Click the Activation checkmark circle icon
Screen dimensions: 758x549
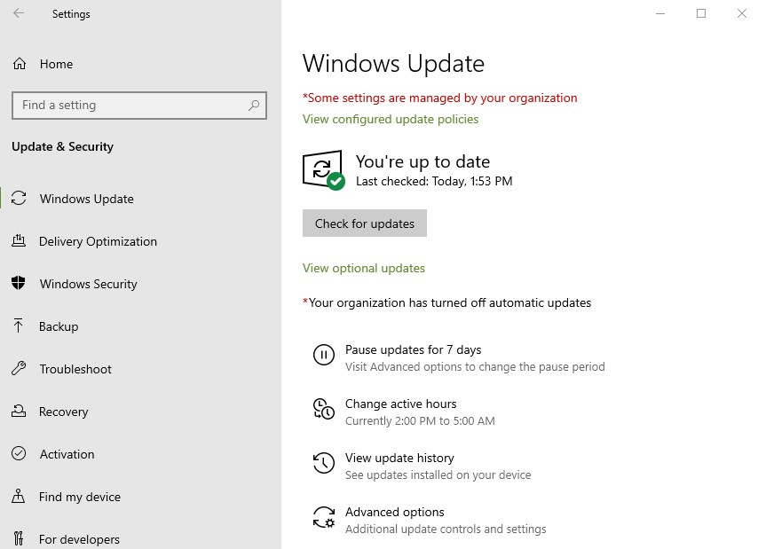tap(19, 453)
